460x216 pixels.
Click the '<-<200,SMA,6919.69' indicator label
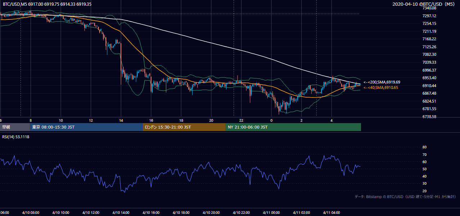(x=382, y=82)
